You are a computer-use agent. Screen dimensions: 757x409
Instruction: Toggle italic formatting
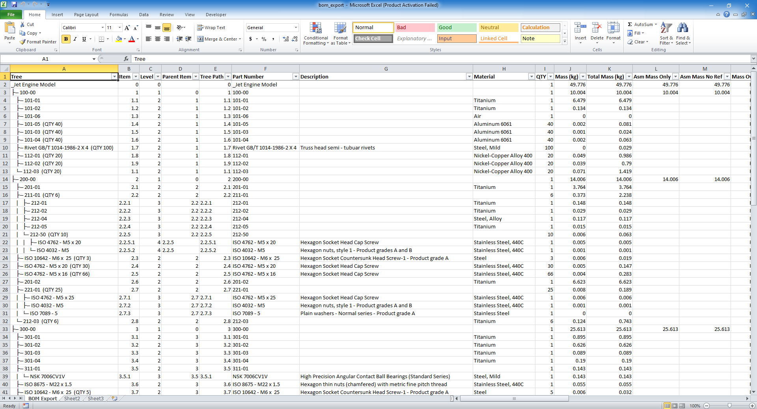pyautogui.click(x=75, y=39)
